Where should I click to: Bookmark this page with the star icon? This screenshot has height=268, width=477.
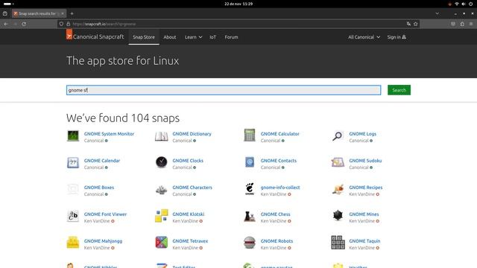[x=416, y=24]
